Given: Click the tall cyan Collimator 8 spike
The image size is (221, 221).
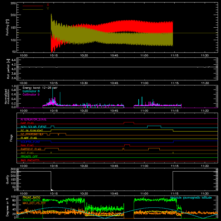Looking at the screenshot, I should click(x=52, y=96).
